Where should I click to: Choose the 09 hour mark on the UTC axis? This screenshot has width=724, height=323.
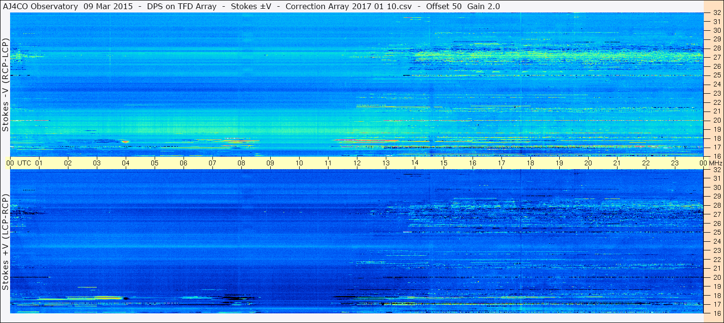pos(270,163)
